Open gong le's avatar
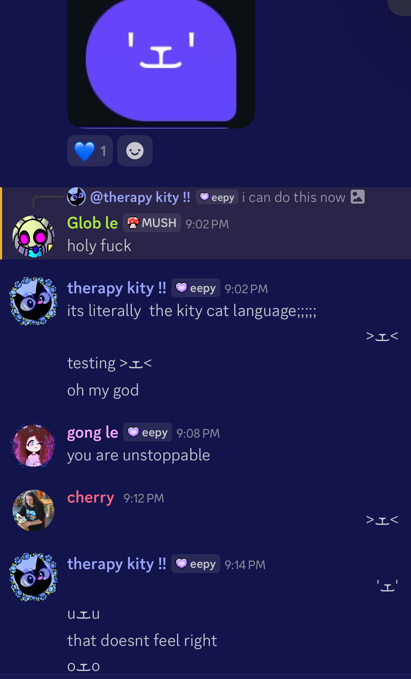The height and width of the screenshot is (679, 411). [x=33, y=446]
